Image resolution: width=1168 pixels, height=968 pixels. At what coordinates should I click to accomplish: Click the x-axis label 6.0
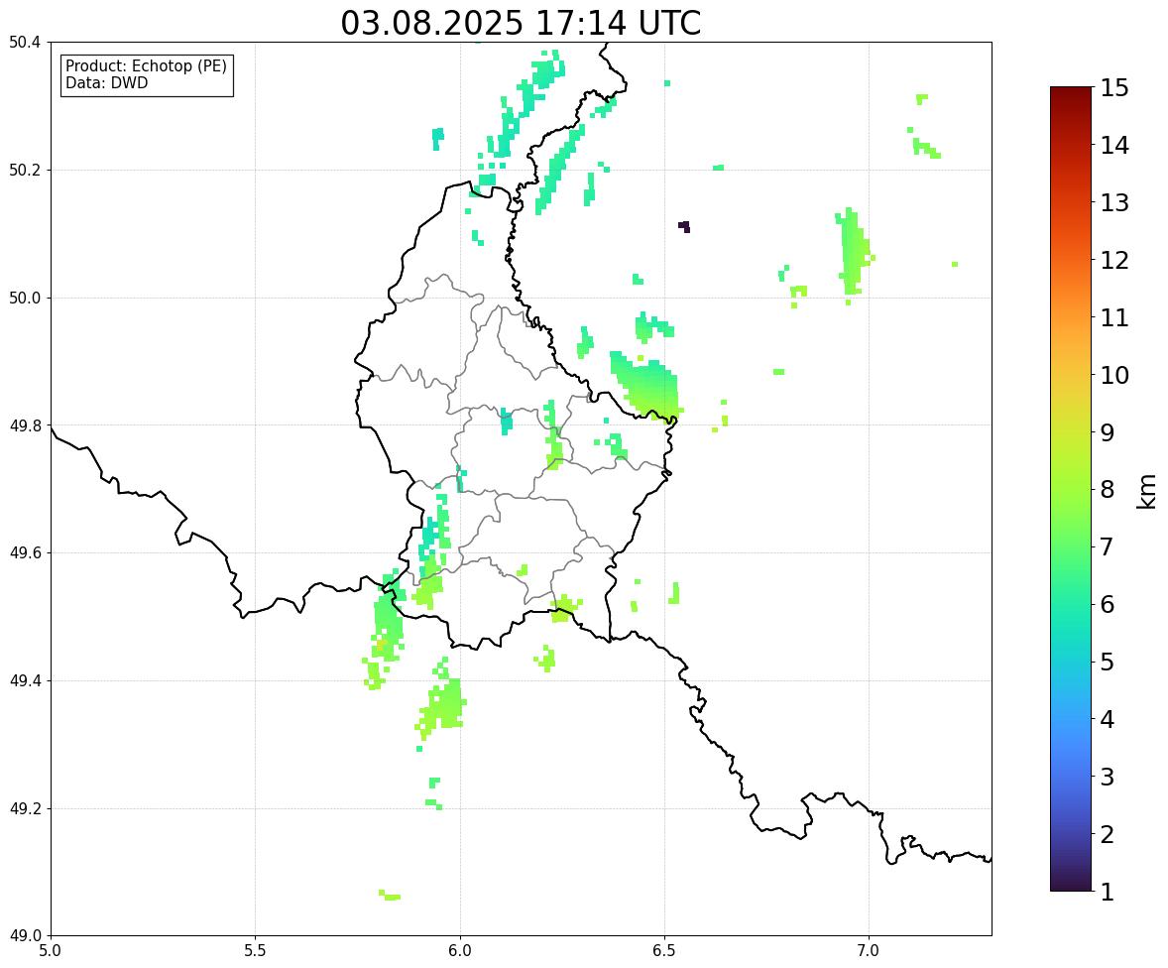(460, 951)
